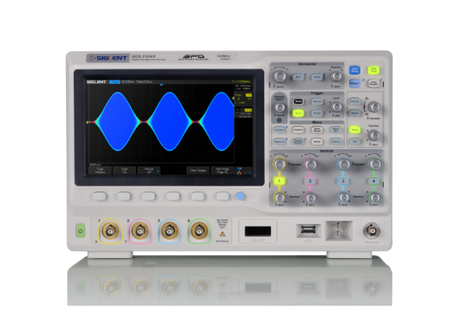Tap the blue Default button
Viewport: 466px width, 311px height.
click(355, 83)
